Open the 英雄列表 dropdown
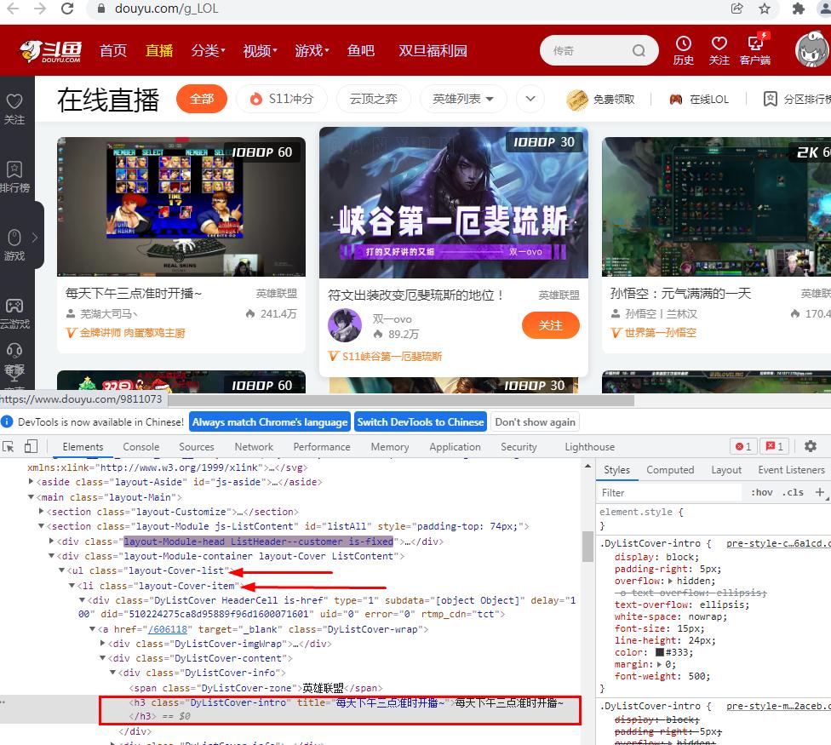 [462, 99]
